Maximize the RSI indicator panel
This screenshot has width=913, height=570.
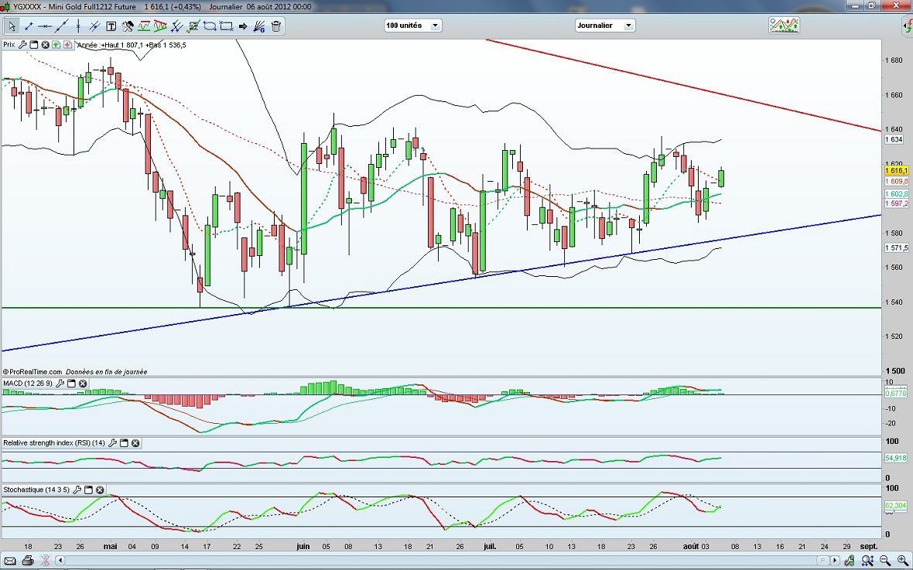[124, 443]
